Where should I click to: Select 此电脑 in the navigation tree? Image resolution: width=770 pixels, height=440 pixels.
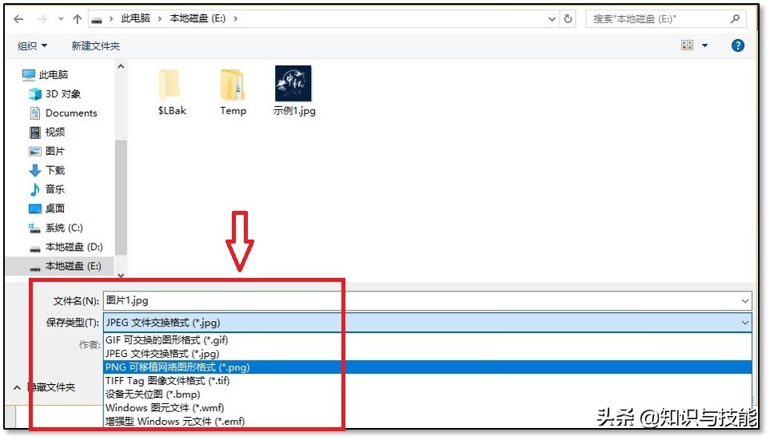click(46, 74)
